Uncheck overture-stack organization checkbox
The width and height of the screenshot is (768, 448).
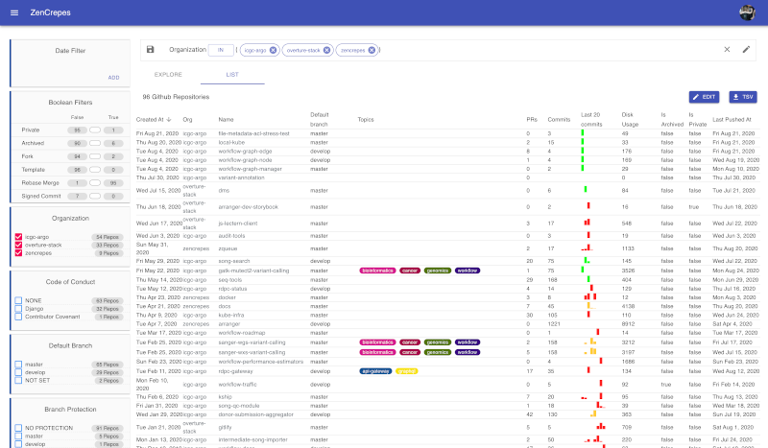pos(18,245)
